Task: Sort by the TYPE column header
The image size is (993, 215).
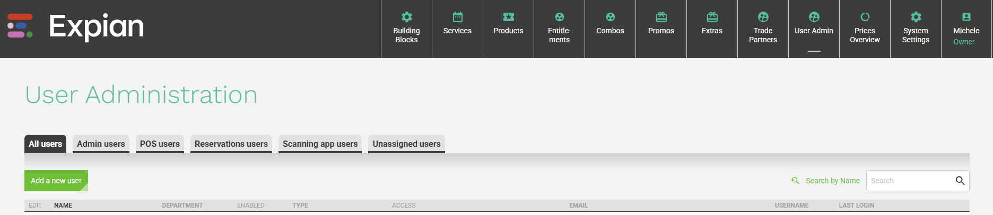Action: (300, 205)
